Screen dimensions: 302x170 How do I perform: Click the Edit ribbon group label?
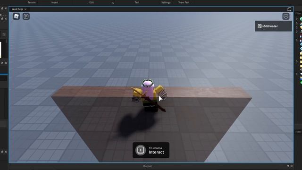tap(92, 2)
